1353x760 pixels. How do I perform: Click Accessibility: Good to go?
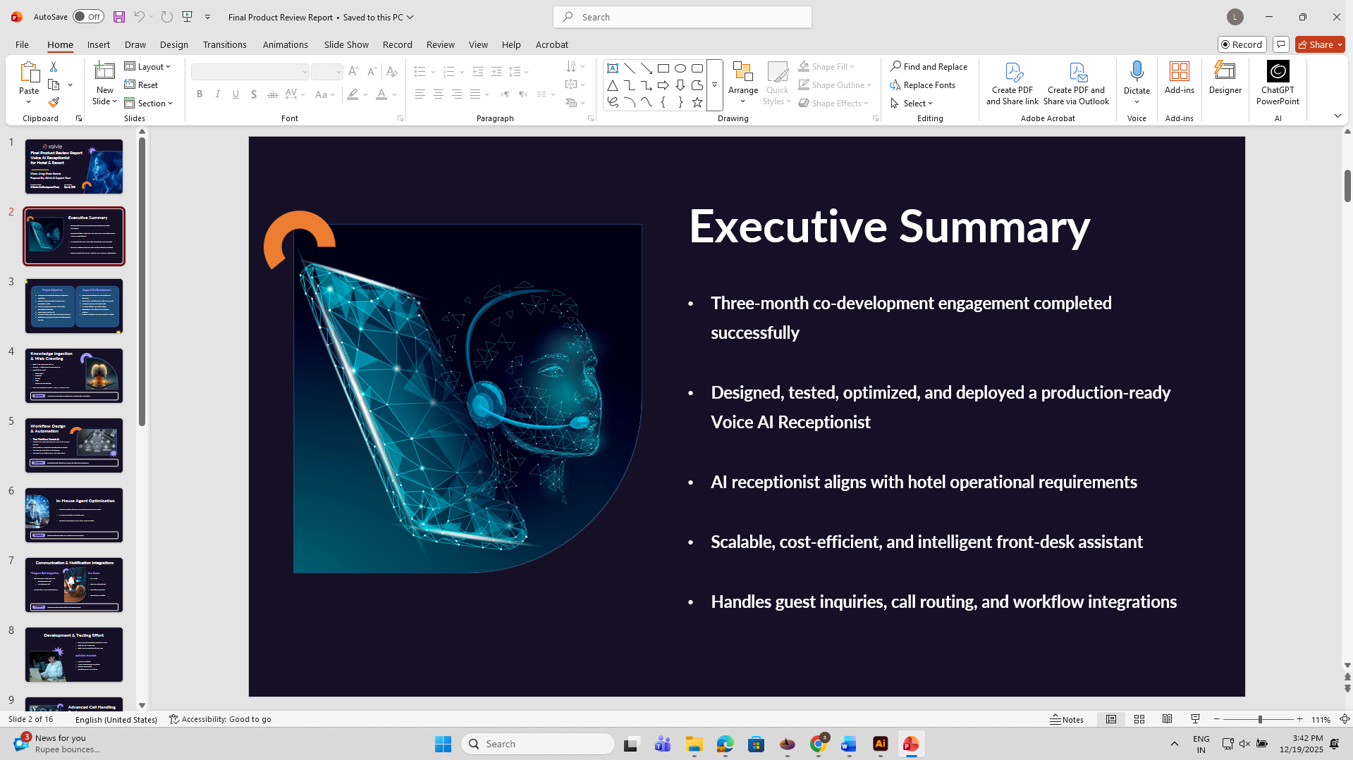220,719
